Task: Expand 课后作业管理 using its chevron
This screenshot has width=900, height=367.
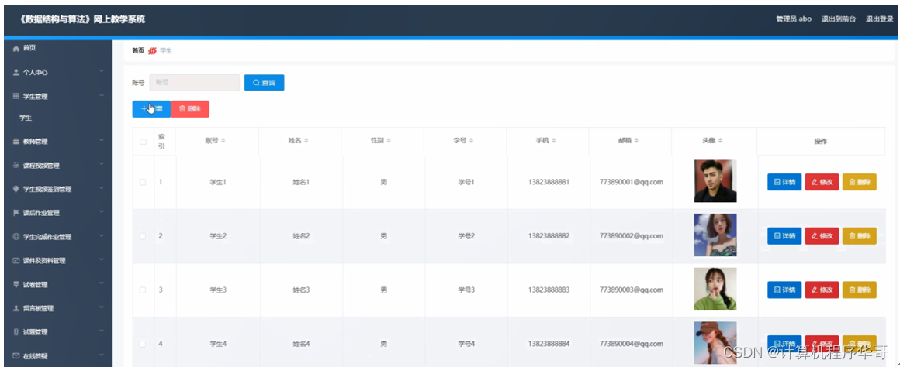Action: point(102,212)
